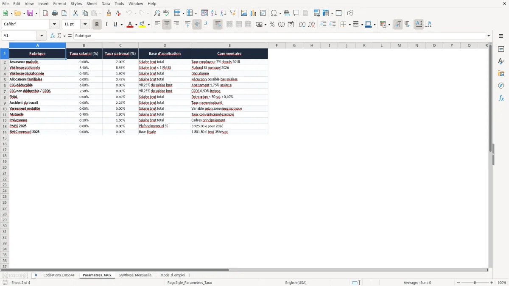
Task: Add Decimal Place icon
Action: point(302,25)
